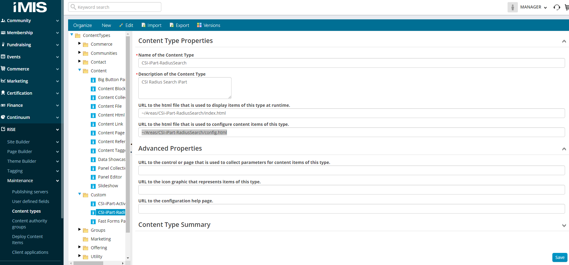Viewport: 569px width, 265px height.
Task: Collapse the Custom folder in tree
Action: [x=79, y=194]
